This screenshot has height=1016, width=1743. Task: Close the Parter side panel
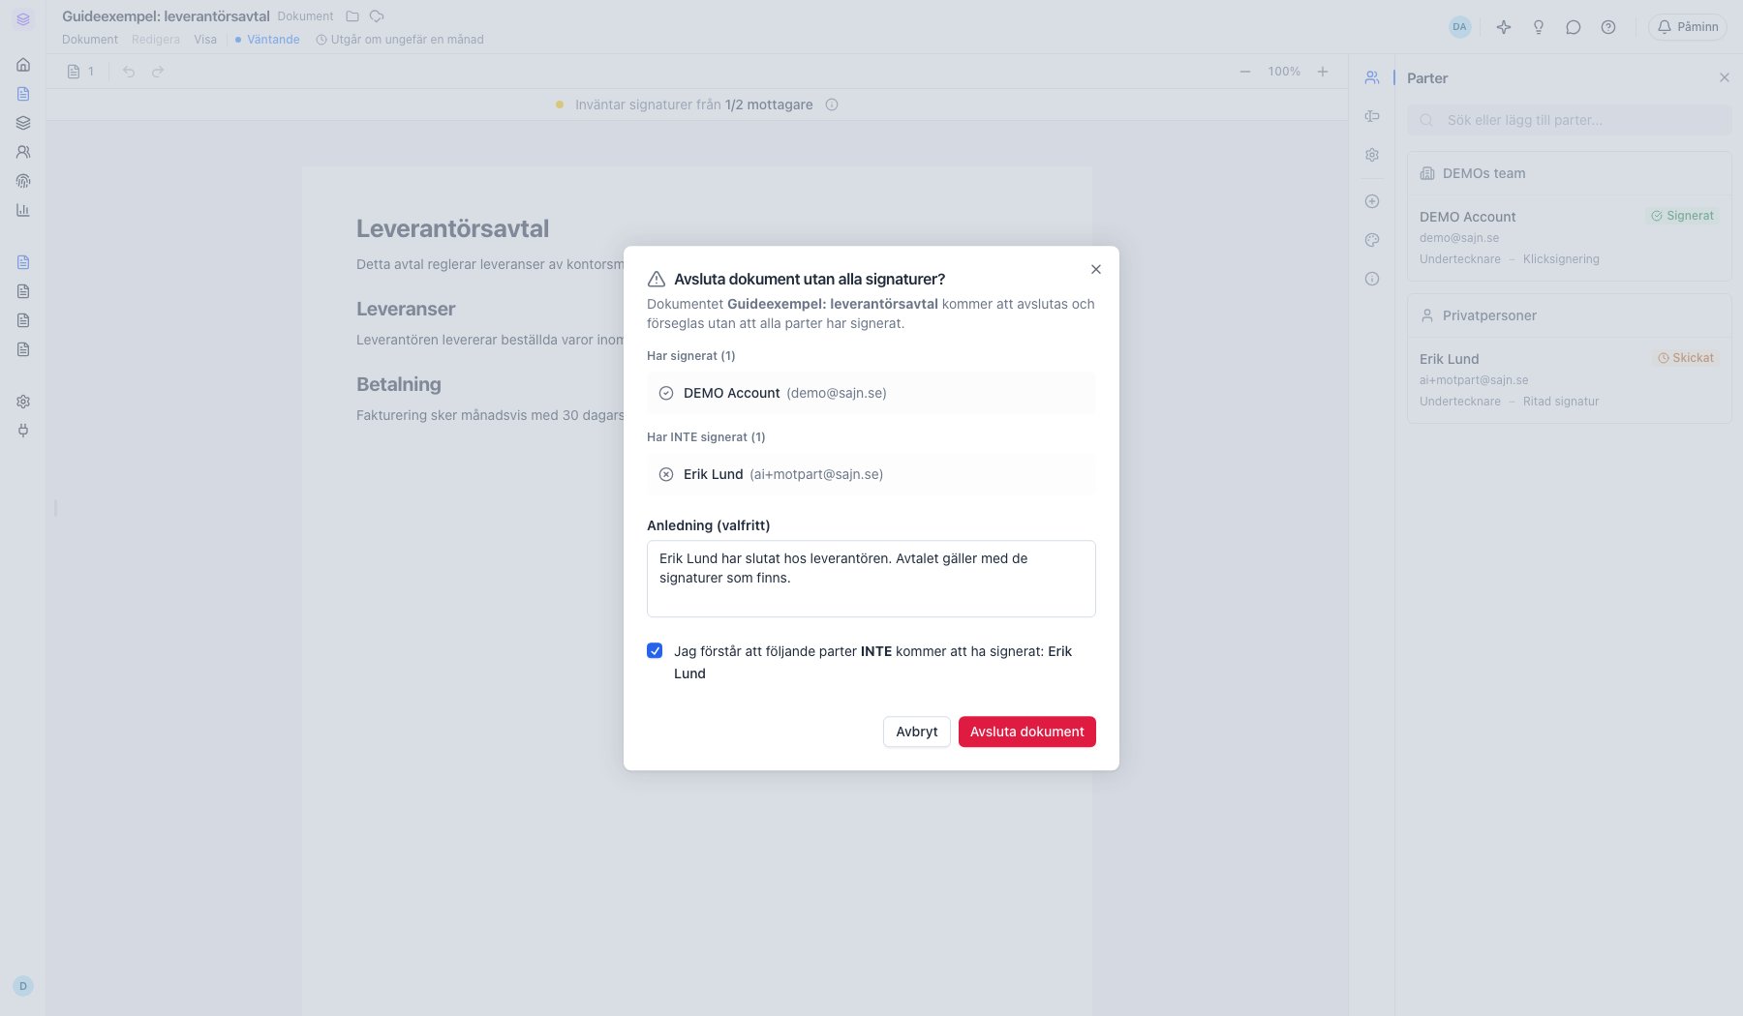[1725, 77]
